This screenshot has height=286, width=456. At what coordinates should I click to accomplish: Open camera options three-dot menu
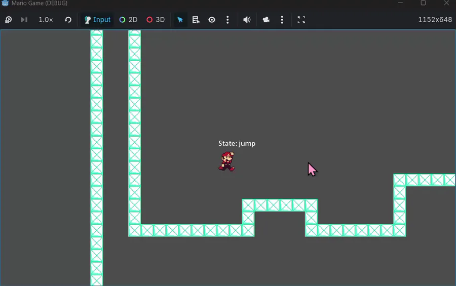(x=282, y=20)
